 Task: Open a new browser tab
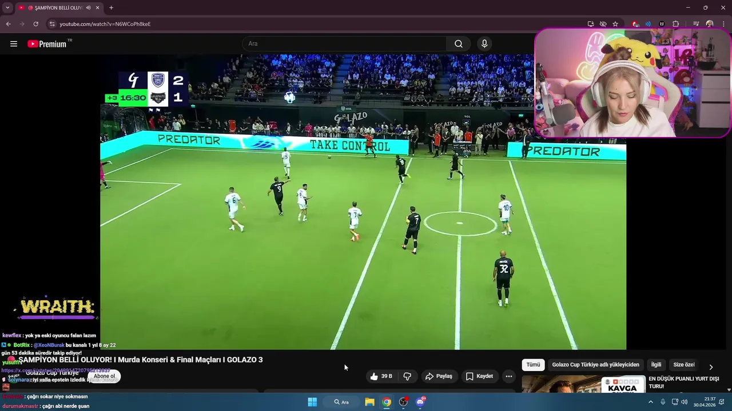coord(111,8)
